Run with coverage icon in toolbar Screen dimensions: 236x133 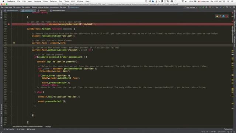[x=206, y=7]
